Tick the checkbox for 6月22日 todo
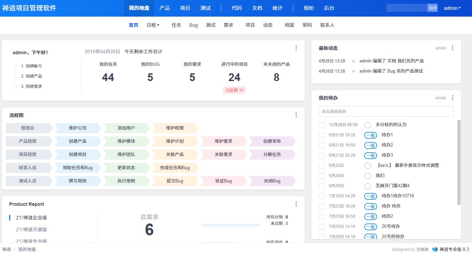The image size is (472, 255). (x=322, y=165)
